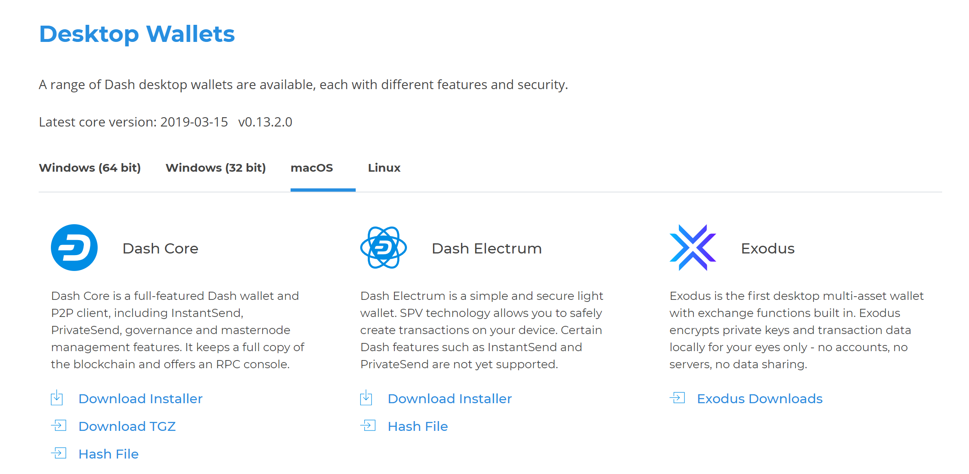
Task: Click arrow icon beside Download TGZ
Action: point(59,426)
